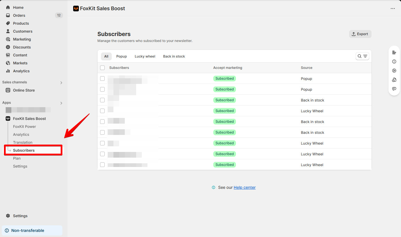401x237 pixels.
Task: Click the 'Subscribers' page heading
Action: 114,34
